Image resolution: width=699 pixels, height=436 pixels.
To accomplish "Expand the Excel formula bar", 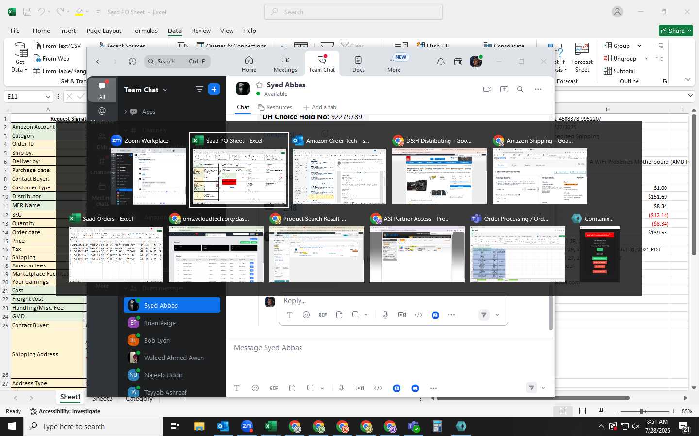I will 691,96.
